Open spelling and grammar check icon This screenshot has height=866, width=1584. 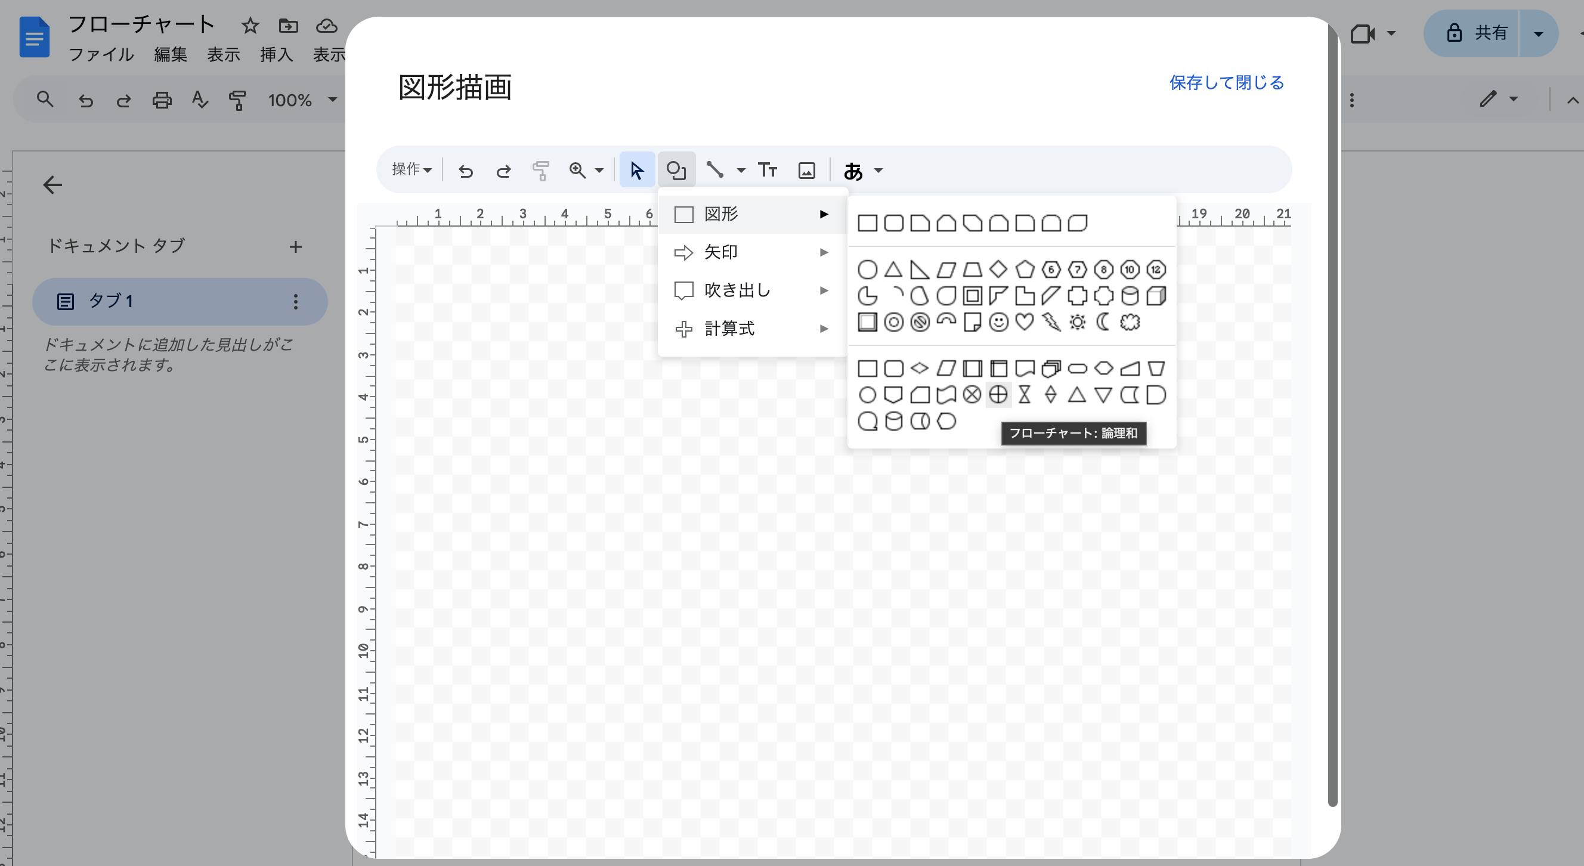tap(199, 100)
